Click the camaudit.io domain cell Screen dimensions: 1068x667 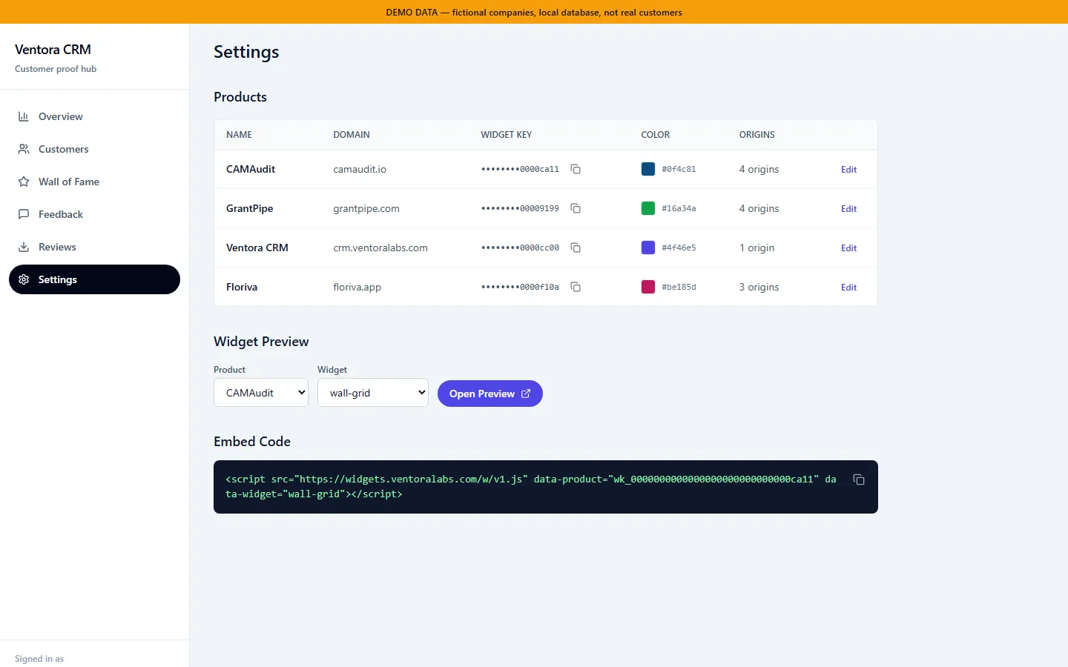(x=360, y=169)
